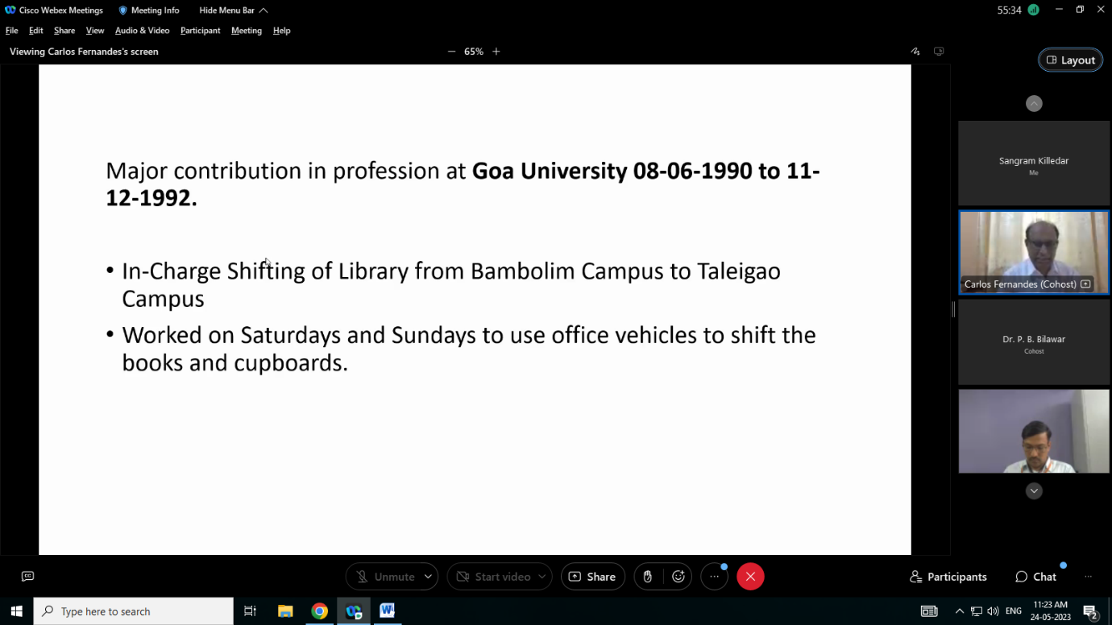Toggle the Participants panel
1112x625 pixels.
click(x=948, y=577)
